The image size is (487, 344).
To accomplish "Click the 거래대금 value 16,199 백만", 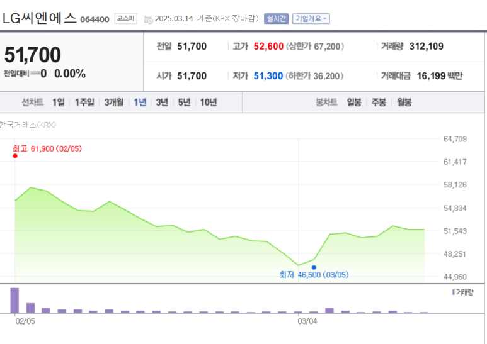I will [440, 76].
